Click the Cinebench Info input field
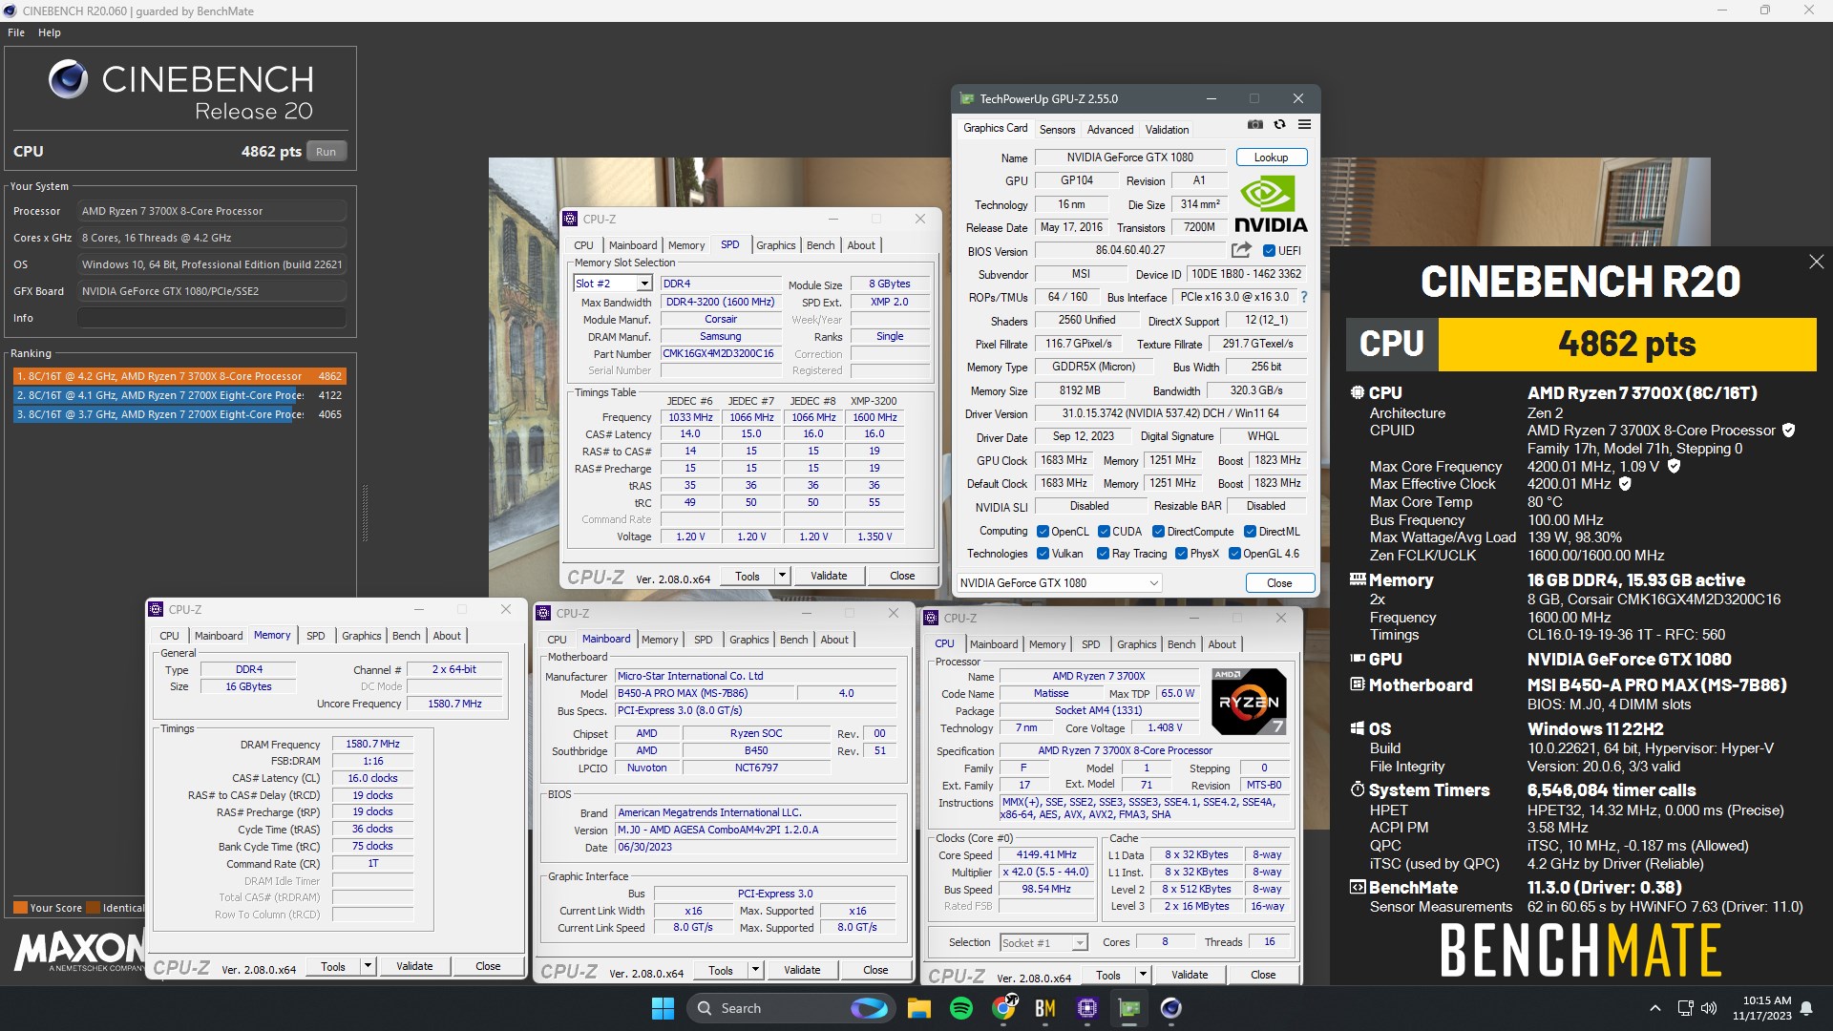The width and height of the screenshot is (1833, 1031). pos(212,318)
